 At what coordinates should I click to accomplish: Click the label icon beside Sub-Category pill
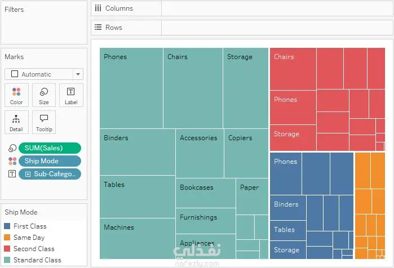click(12, 174)
